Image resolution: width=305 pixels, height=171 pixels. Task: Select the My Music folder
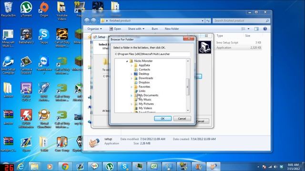[145, 99]
